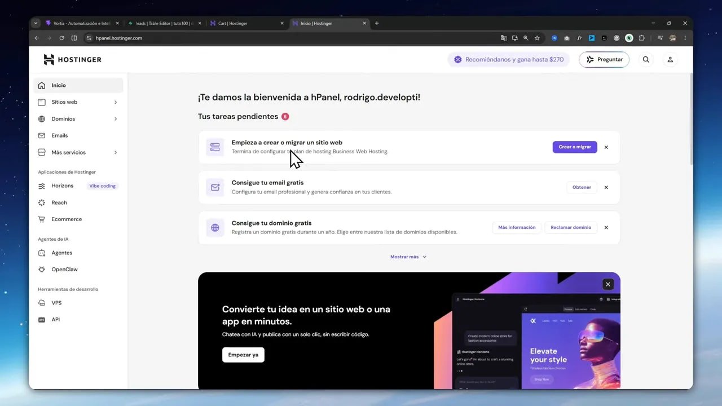Click the Crear o migrar button
The height and width of the screenshot is (406, 722).
pos(575,147)
